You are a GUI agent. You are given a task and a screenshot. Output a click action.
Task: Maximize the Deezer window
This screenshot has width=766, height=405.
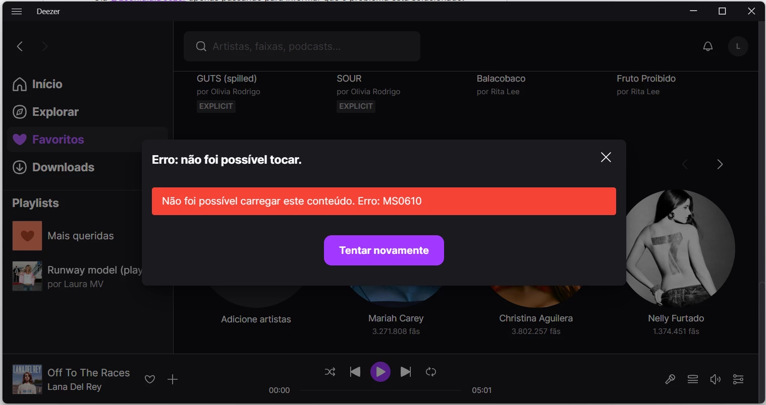pyautogui.click(x=722, y=11)
